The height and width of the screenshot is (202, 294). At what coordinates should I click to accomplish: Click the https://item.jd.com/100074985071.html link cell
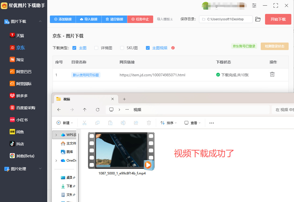(152, 75)
